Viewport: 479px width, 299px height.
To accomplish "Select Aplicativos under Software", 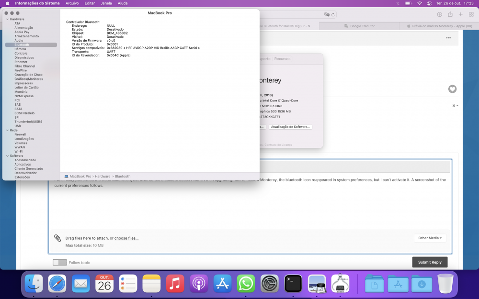I will pos(23,165).
